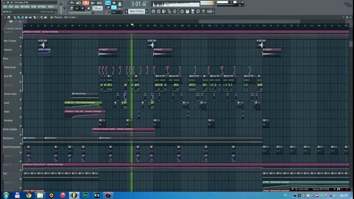The image size is (354, 199).
Task: Open Balance (Crash) Volume envelope clip menu
Action: click(24, 32)
